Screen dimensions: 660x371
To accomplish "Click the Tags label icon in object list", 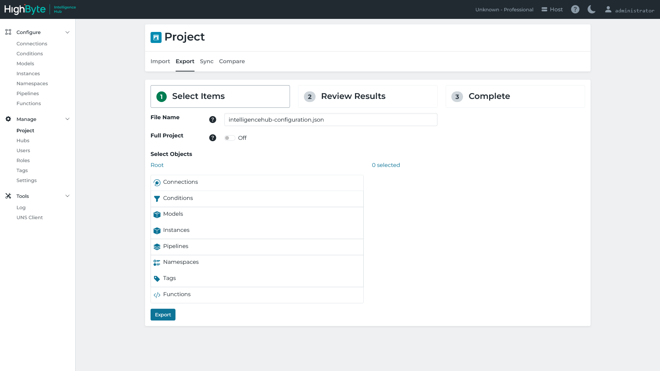I will 157,279.
